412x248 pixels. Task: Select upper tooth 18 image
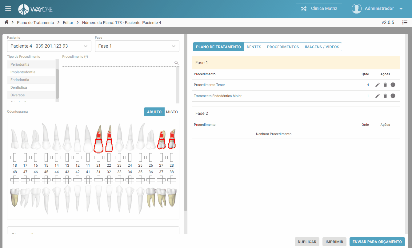15,139
